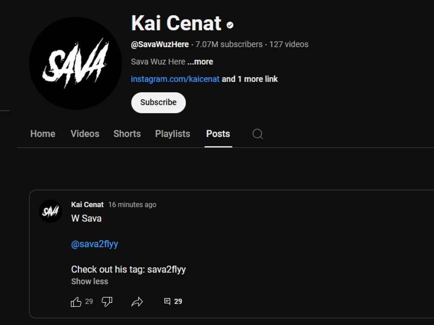The width and height of the screenshot is (434, 325).
Task: Click the post's SAVA avatar thumbnail
Action: tap(50, 211)
